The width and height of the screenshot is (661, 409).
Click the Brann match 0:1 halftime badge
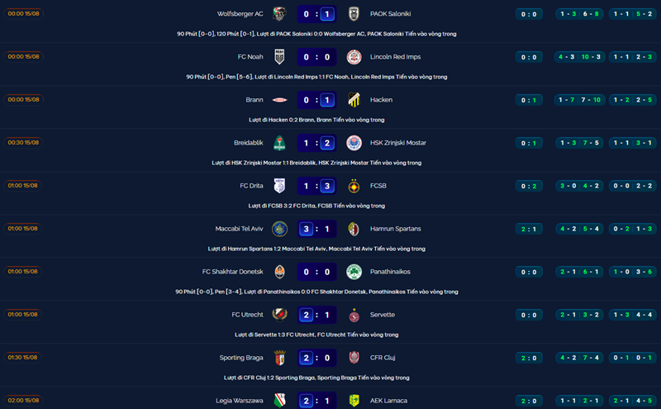coord(529,100)
